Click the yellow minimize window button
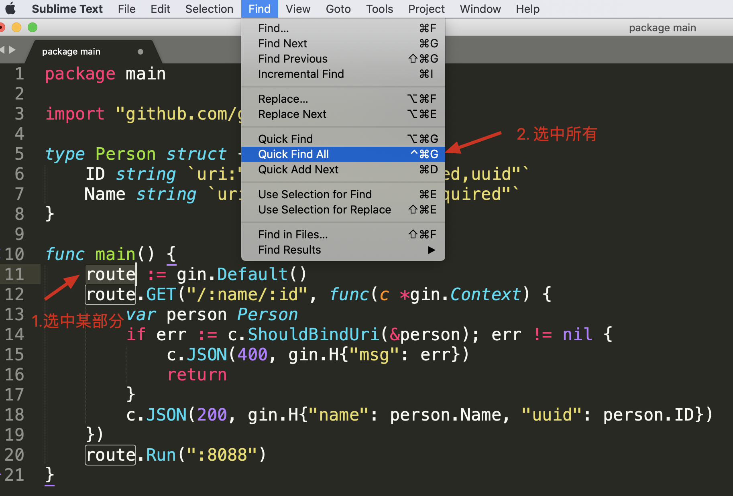Screen dimensions: 733x496 (16, 27)
